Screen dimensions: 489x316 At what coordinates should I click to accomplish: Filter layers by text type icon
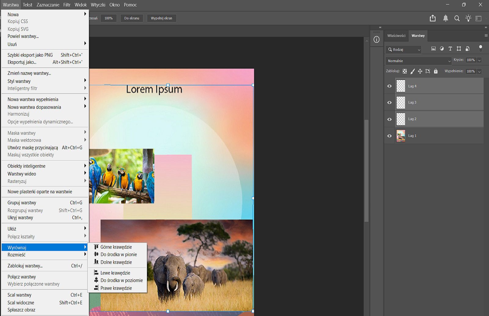pyautogui.click(x=450, y=49)
